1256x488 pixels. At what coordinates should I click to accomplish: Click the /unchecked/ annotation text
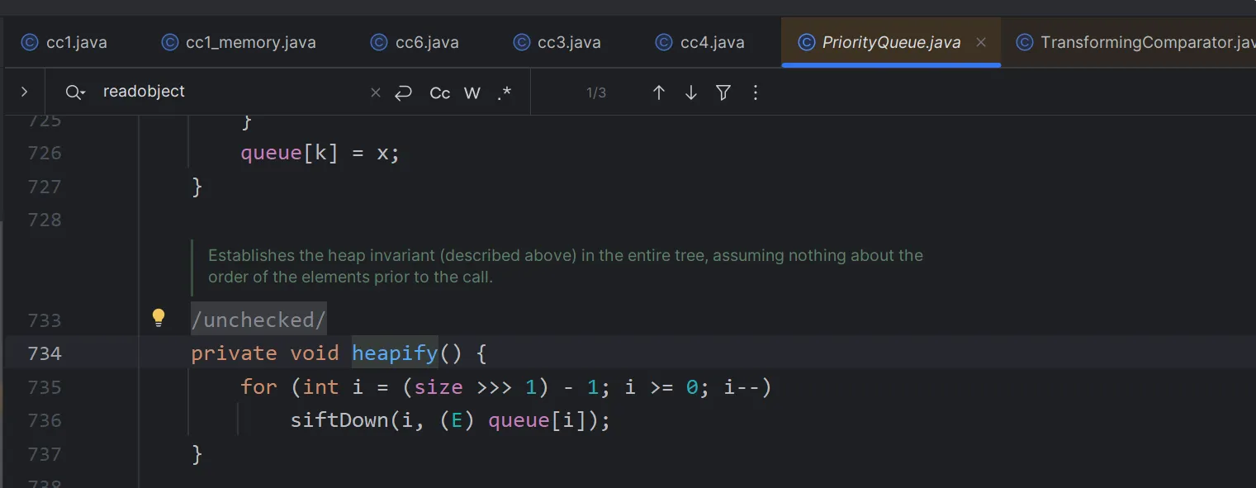[x=259, y=320]
